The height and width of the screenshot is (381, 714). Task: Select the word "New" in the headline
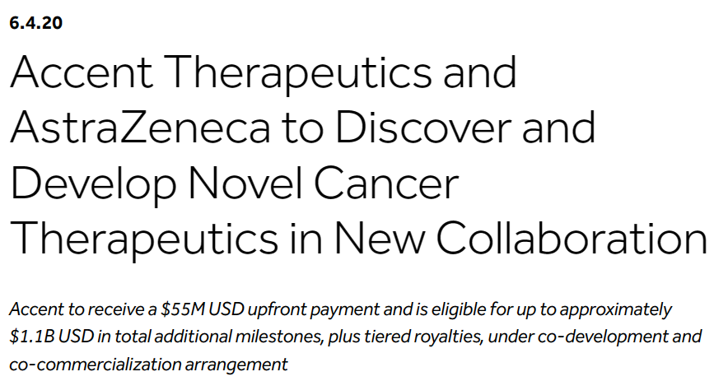point(374,237)
